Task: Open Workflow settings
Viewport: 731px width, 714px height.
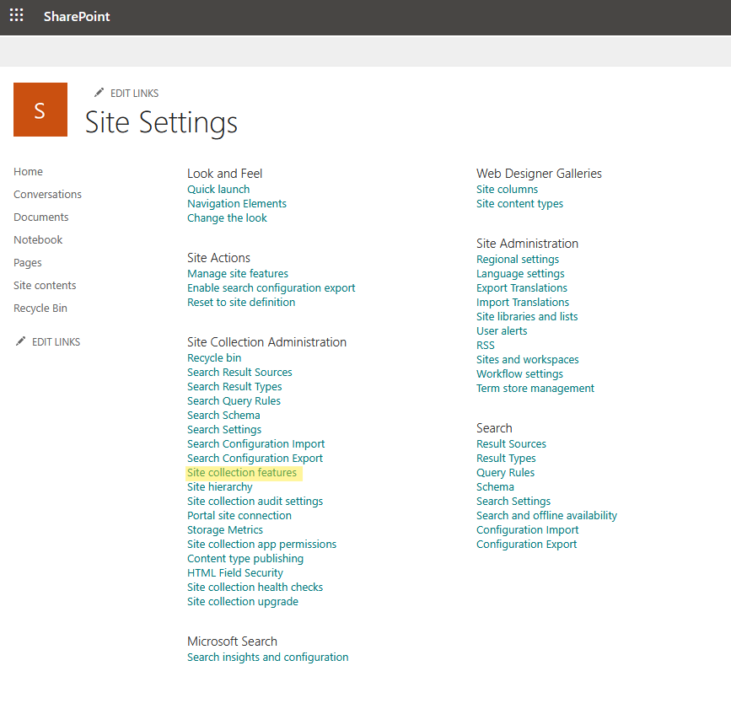Action: tap(519, 373)
